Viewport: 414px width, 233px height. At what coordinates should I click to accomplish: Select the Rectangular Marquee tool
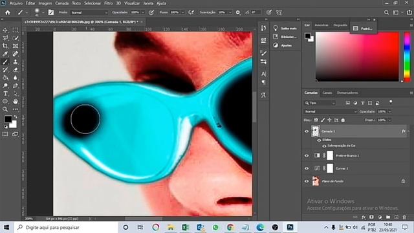[16, 30]
